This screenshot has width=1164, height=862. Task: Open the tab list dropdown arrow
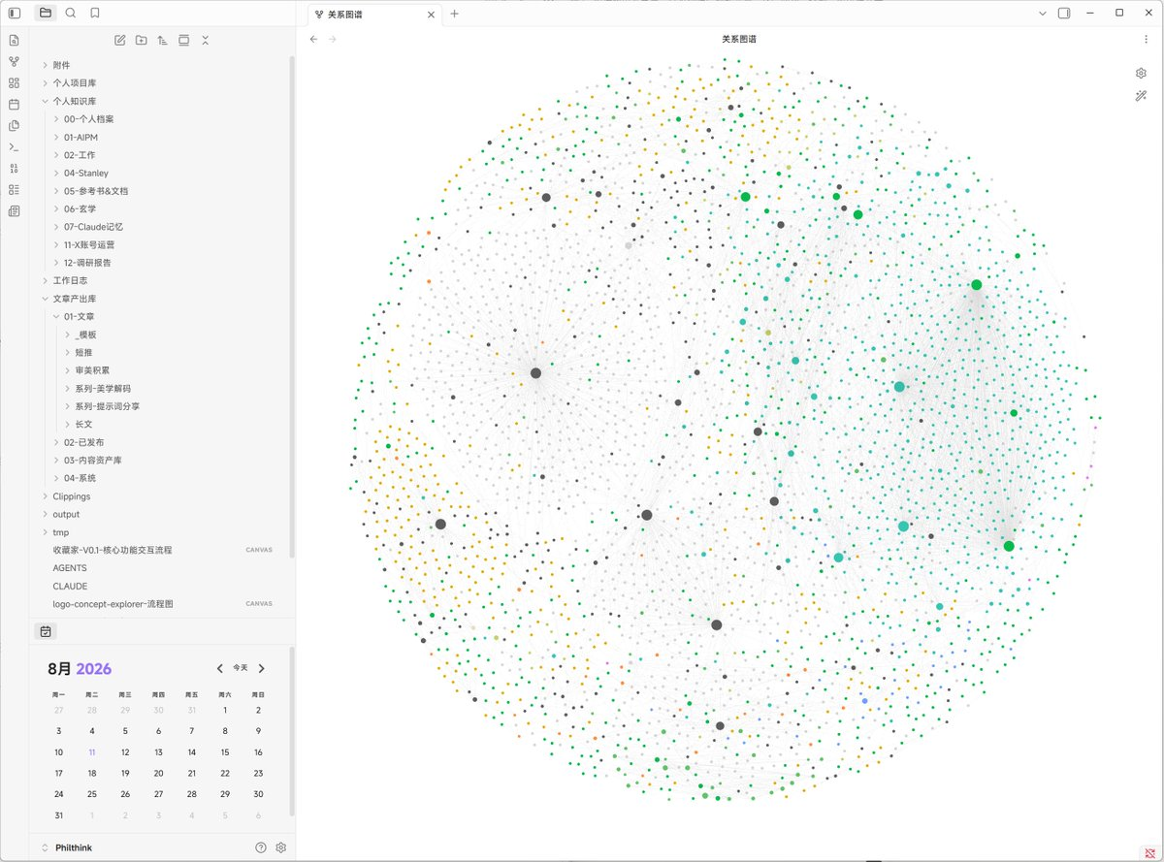click(1043, 14)
